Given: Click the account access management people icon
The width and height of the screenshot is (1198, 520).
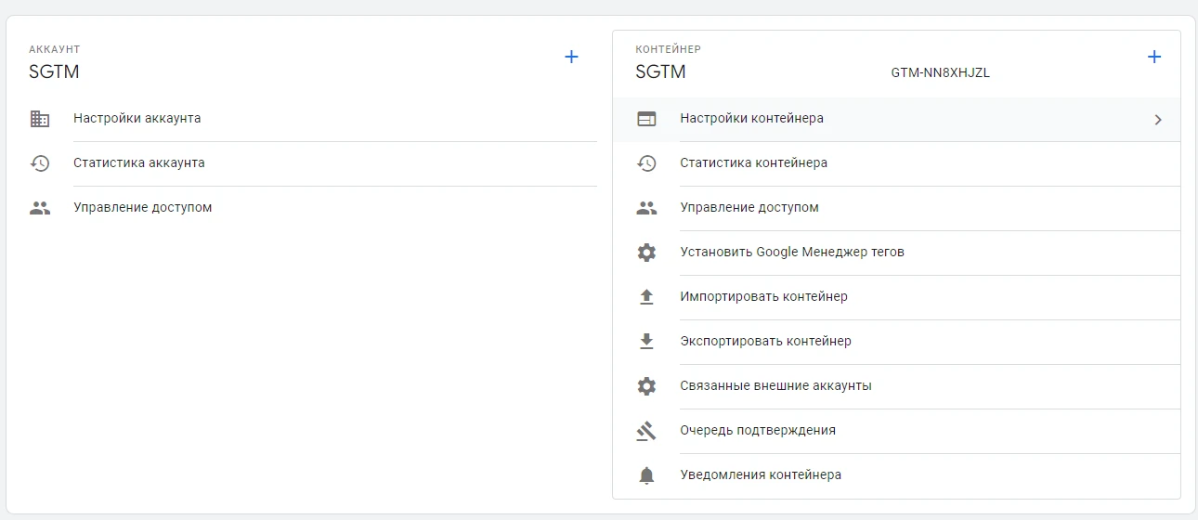Looking at the screenshot, I should click(40, 208).
